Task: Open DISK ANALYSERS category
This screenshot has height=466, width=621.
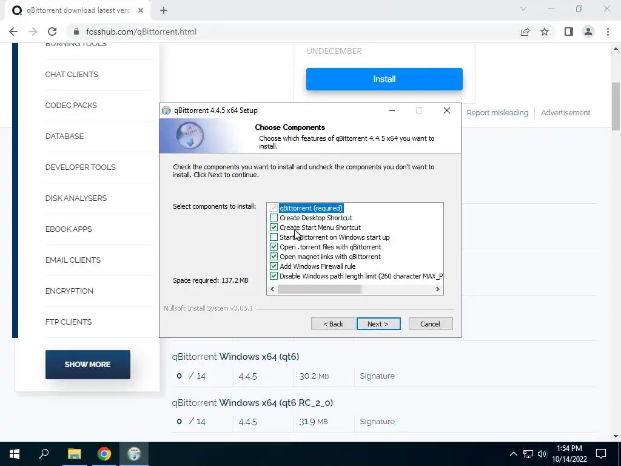Action: pyautogui.click(x=76, y=198)
